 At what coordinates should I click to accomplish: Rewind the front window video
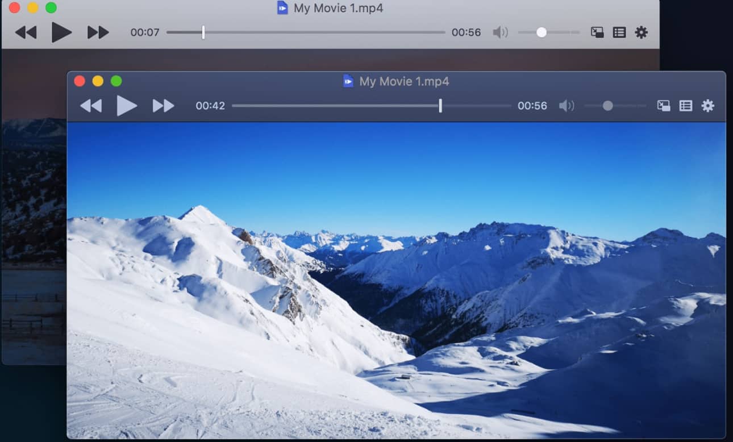tap(91, 106)
